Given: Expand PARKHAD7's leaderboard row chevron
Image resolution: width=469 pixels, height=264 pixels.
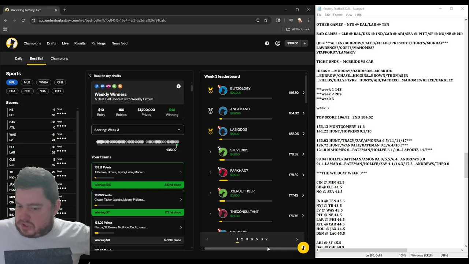Looking at the screenshot, I should point(303,175).
